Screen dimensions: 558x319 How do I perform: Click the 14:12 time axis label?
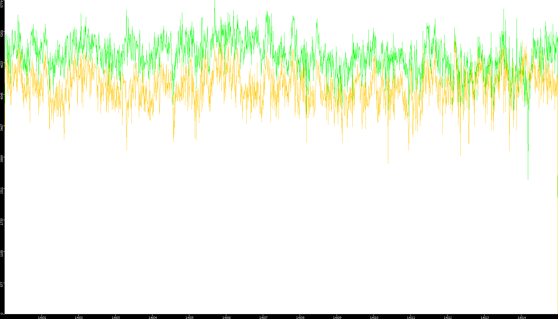[448, 317]
